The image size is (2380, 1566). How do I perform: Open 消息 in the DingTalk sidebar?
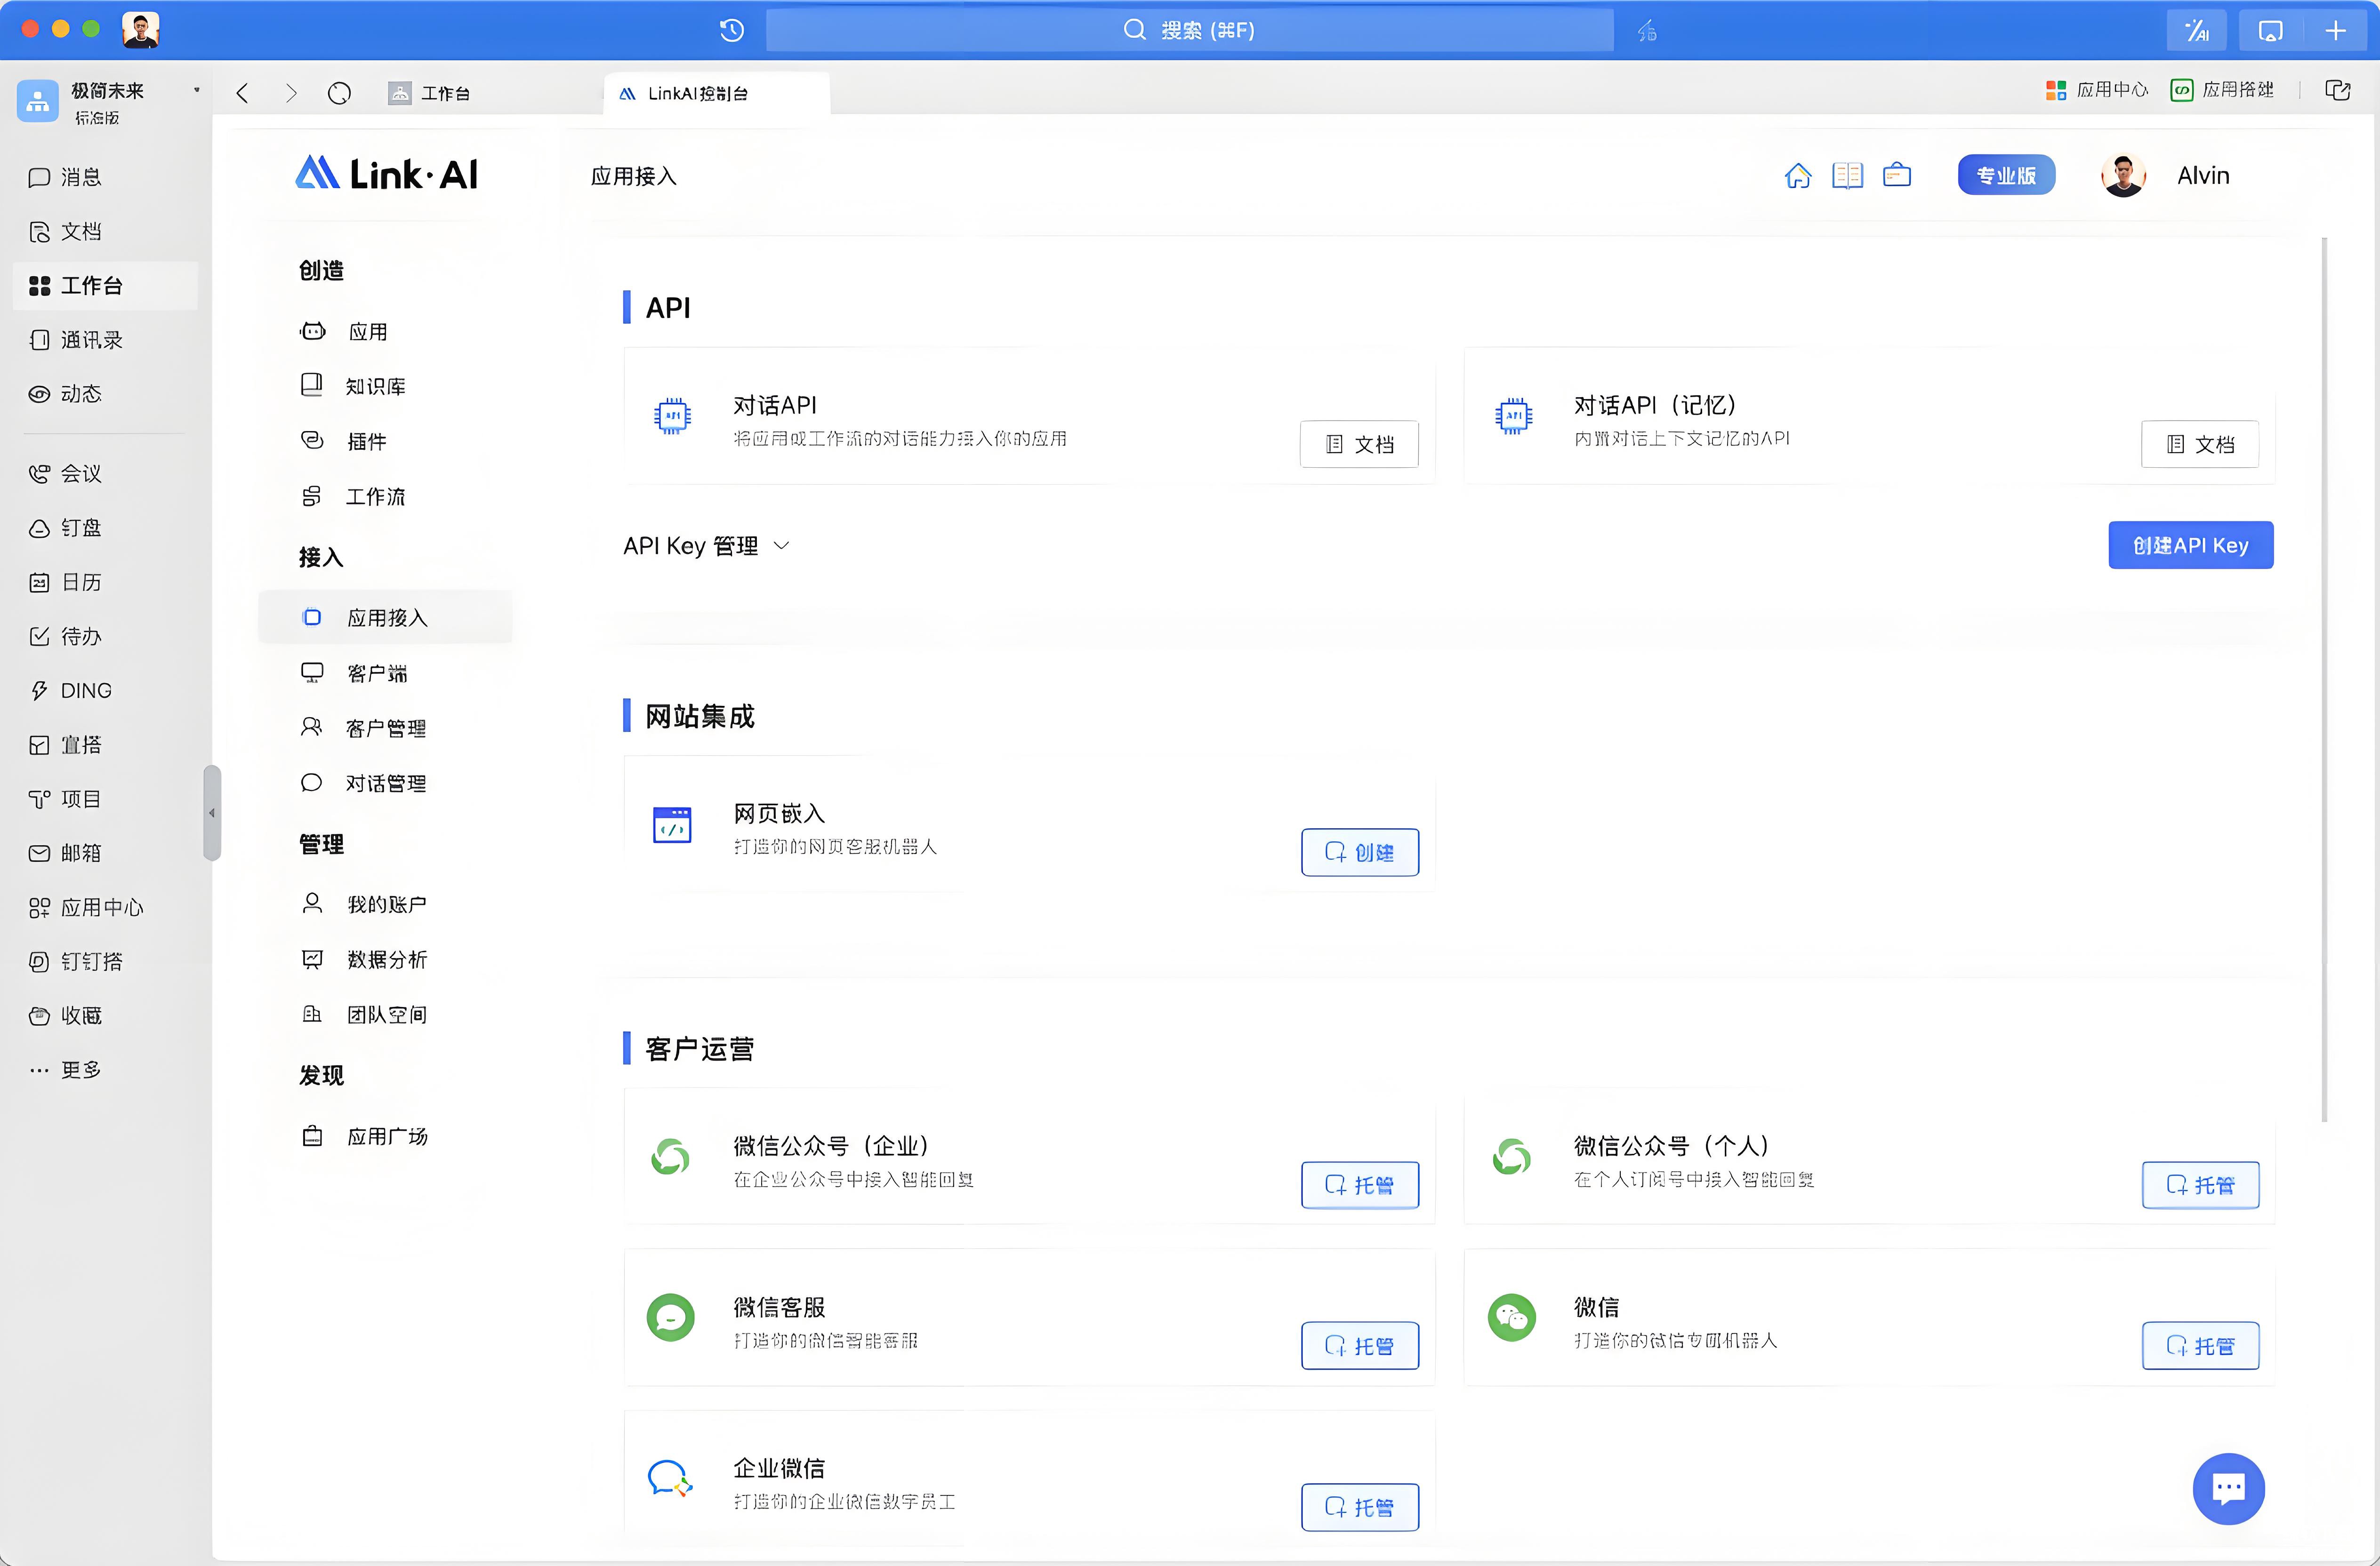click(x=65, y=177)
